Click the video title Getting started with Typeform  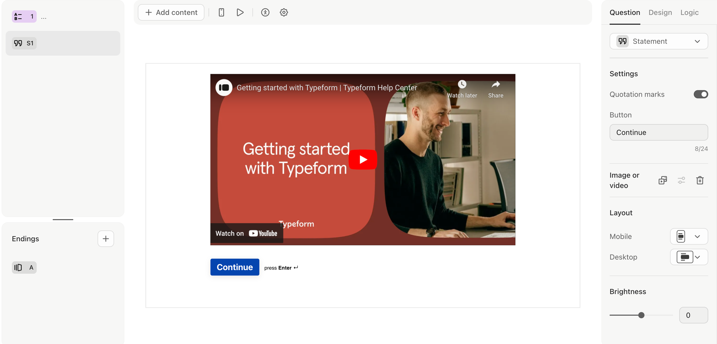[327, 88]
